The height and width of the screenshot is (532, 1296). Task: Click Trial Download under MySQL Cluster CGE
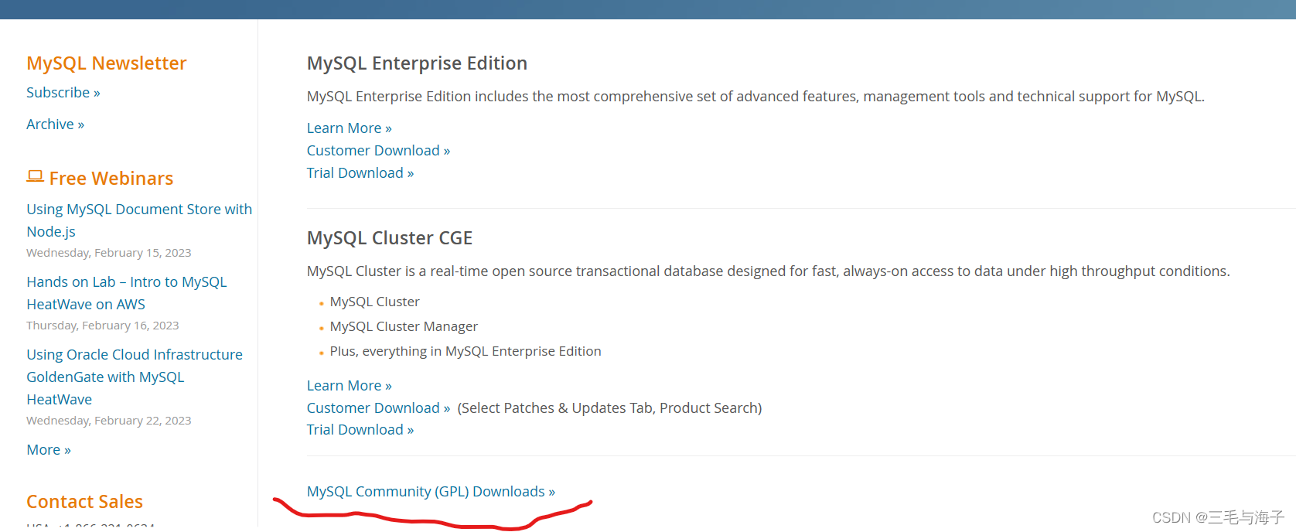(x=360, y=430)
